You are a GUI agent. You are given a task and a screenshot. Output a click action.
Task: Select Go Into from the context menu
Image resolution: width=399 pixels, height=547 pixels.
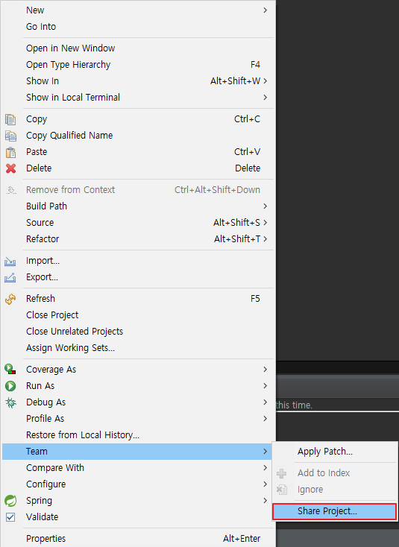coord(137,27)
